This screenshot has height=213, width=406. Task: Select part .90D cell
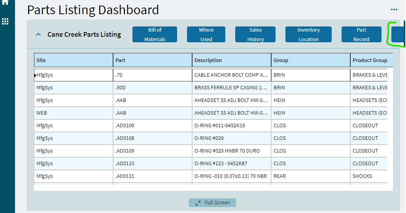coord(153,88)
